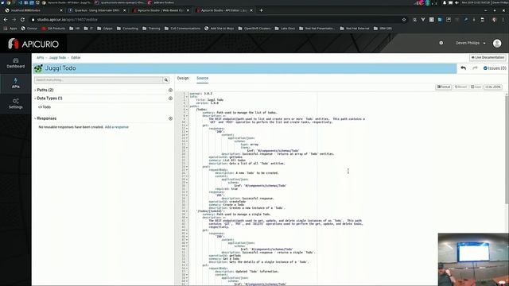Viewport: 509px width, 286px height.
Task: Open the Deven Phillips user dropdown
Action: 471,43
